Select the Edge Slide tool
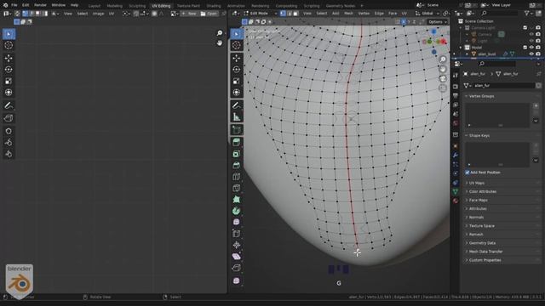Image resolution: width=545 pixels, height=306 pixels. coord(237,234)
